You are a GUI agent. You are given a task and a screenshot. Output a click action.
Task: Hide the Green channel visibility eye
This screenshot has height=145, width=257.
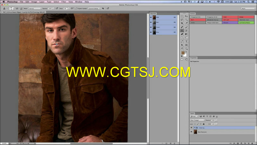tap(151, 27)
